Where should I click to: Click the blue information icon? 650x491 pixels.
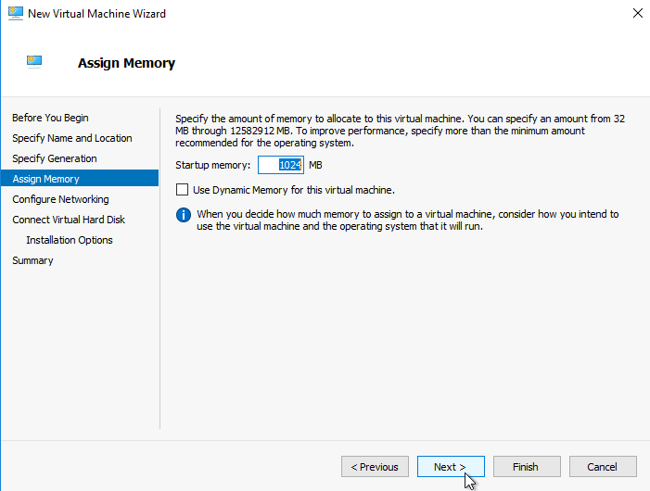(184, 215)
